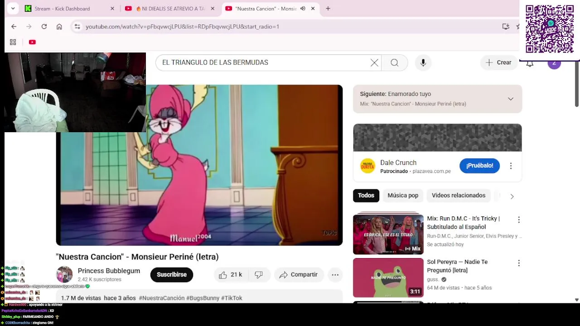The width and height of the screenshot is (580, 326).
Task: Click the Suscribirse button
Action: tap(172, 274)
